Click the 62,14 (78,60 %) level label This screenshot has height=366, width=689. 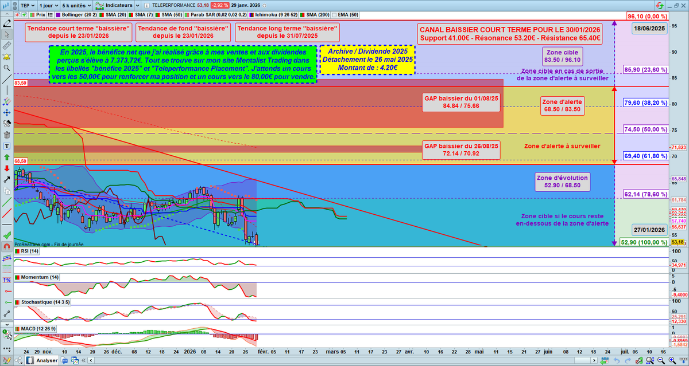tap(645, 195)
